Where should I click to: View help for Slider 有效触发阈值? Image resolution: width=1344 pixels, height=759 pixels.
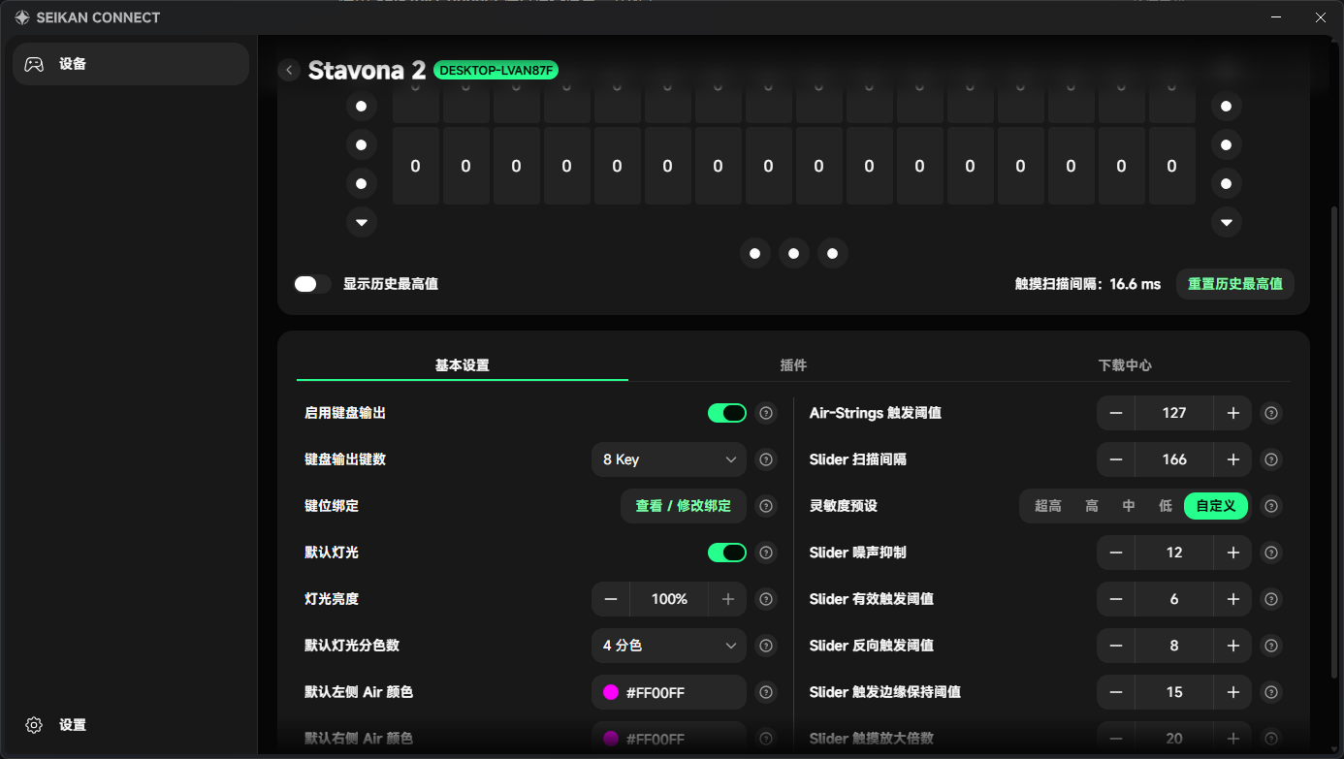click(1271, 599)
